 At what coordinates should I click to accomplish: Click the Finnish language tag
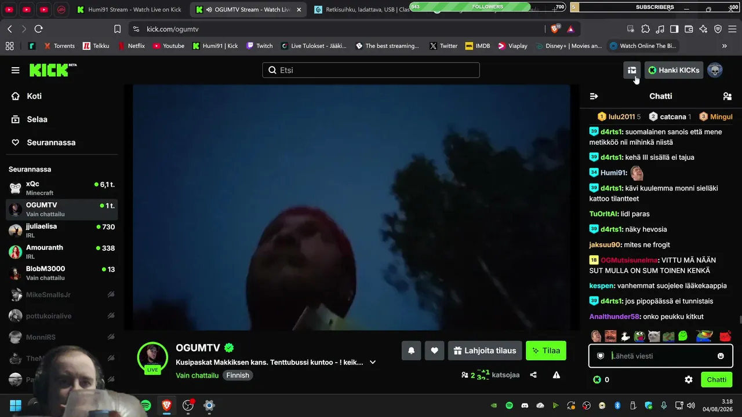point(238,375)
